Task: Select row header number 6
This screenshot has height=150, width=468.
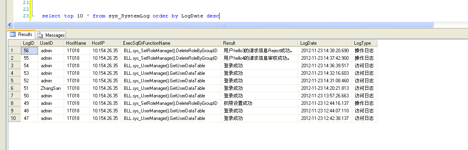Action: tap(14, 88)
